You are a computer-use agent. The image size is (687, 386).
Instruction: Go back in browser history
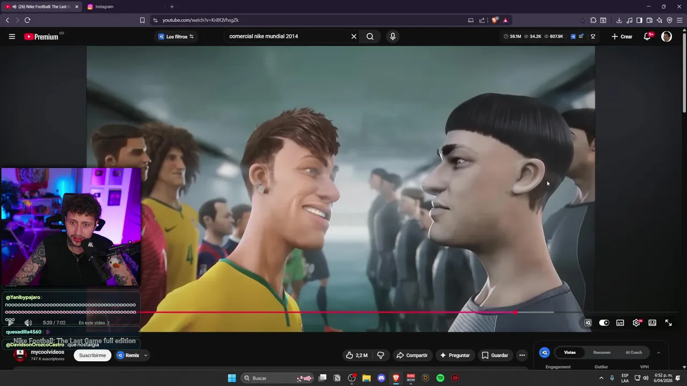[x=8, y=20]
